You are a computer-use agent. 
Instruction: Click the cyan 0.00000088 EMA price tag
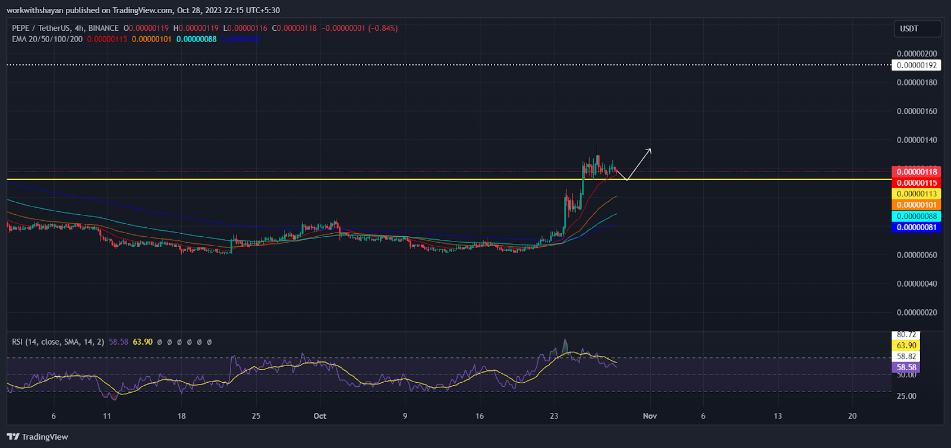(x=916, y=217)
